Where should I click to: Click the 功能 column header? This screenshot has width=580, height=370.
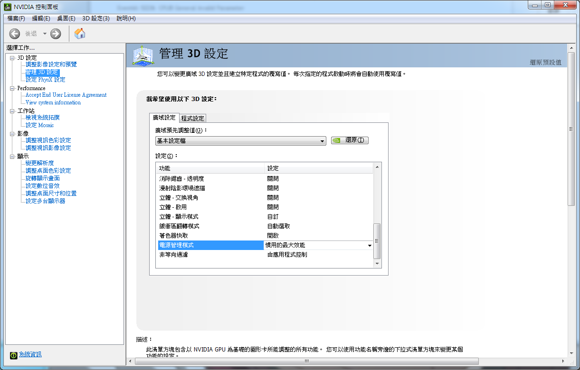(210, 168)
